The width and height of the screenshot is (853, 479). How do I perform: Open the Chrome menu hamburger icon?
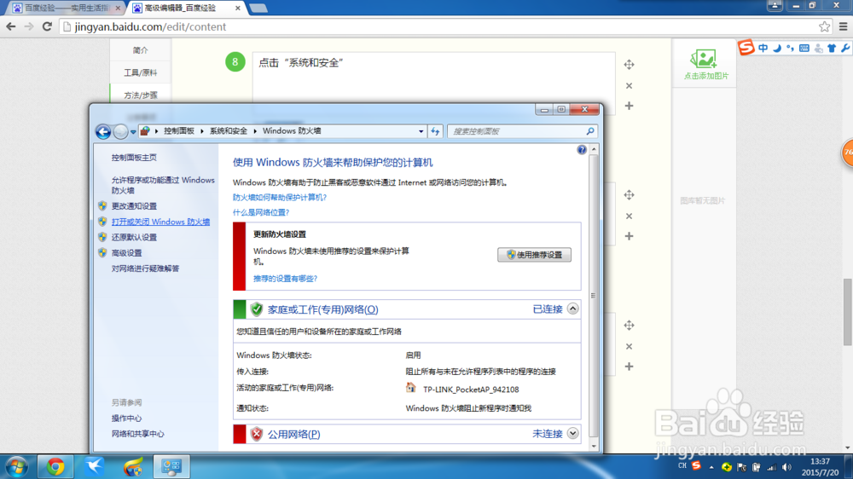(844, 26)
